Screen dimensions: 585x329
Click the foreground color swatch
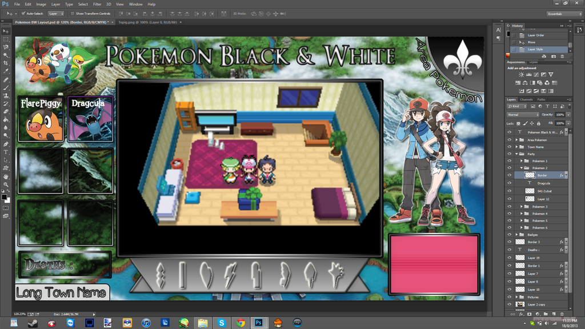pos(4,197)
